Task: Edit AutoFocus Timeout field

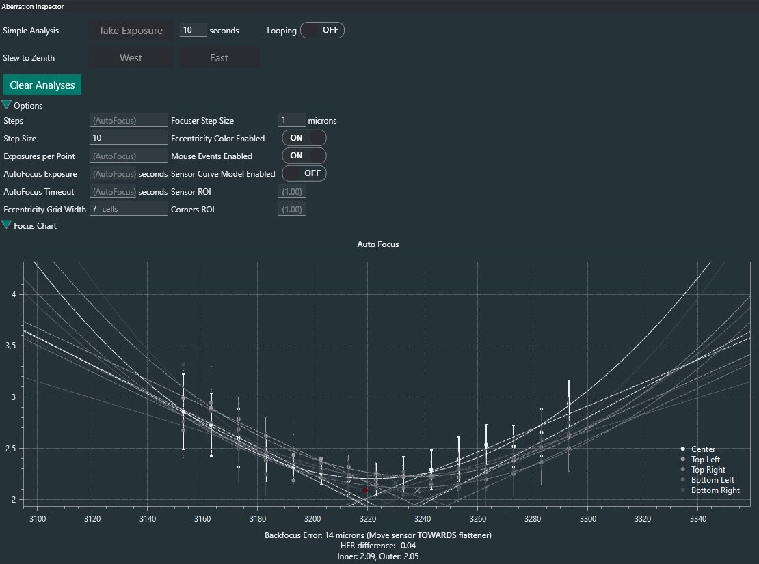Action: tap(114, 191)
